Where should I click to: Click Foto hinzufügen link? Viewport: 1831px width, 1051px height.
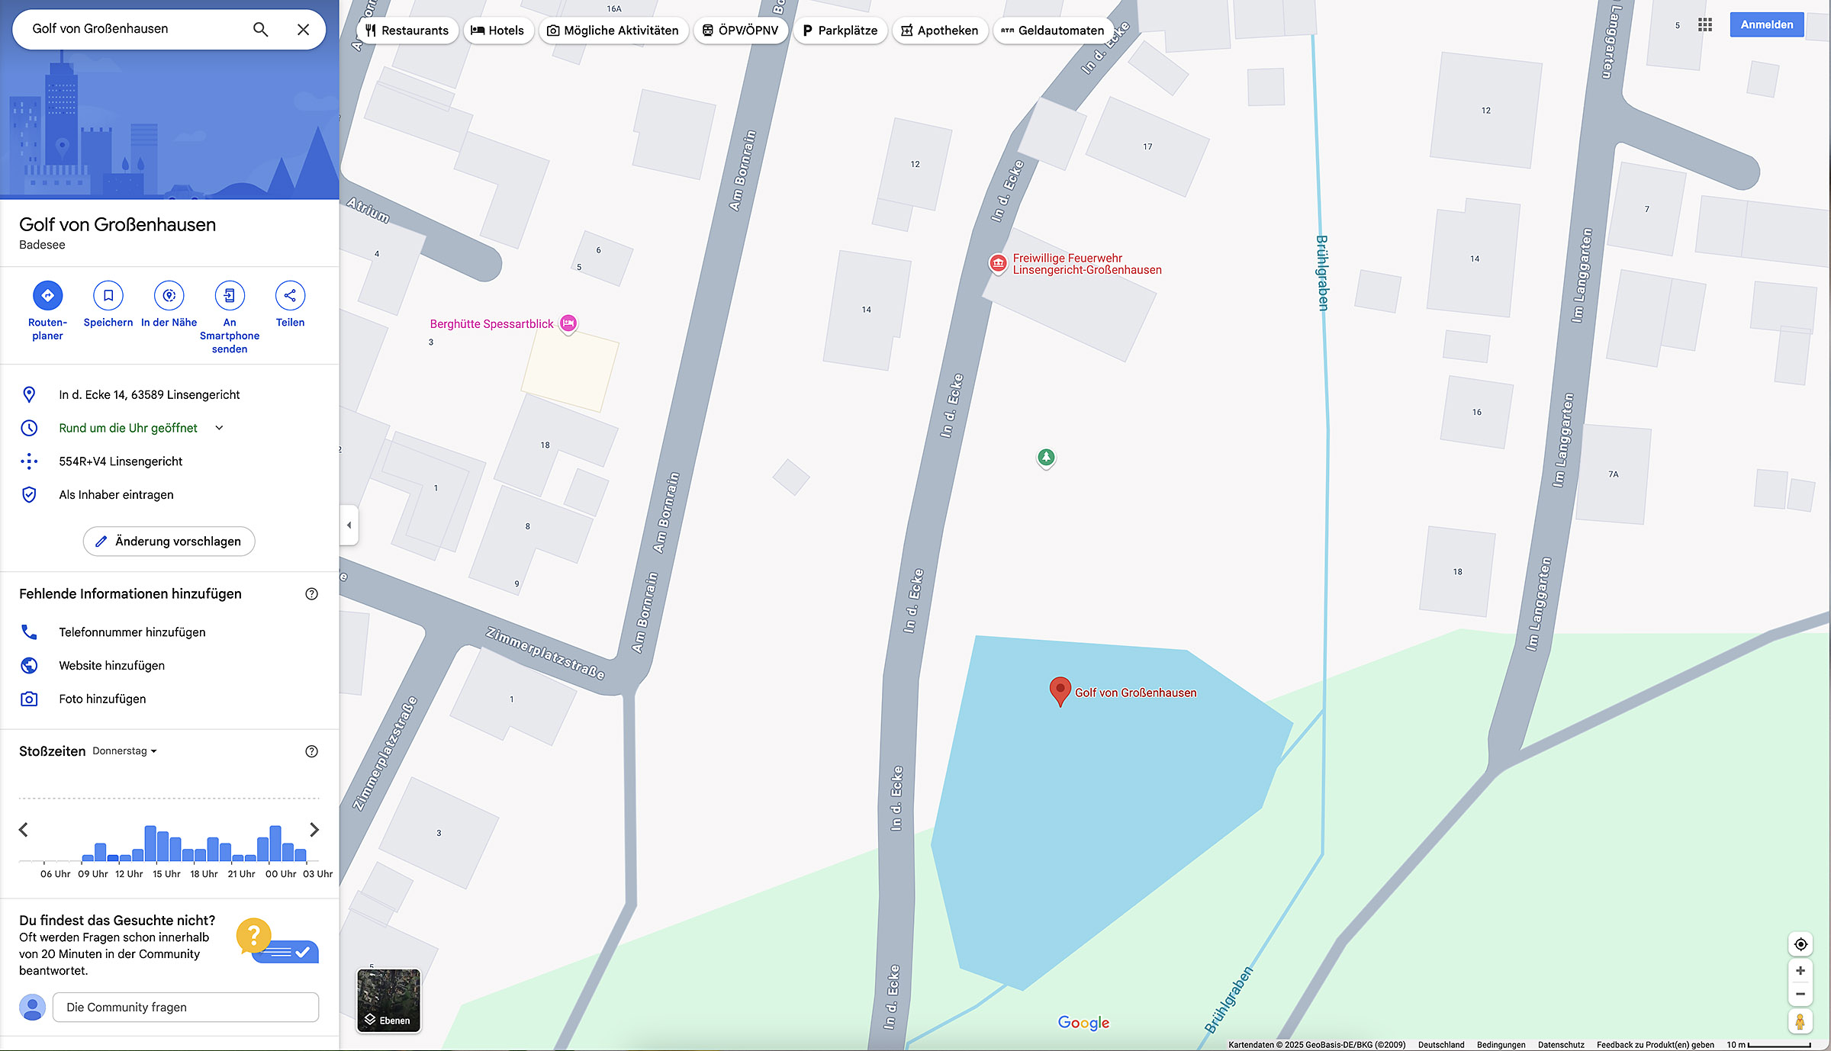point(102,699)
